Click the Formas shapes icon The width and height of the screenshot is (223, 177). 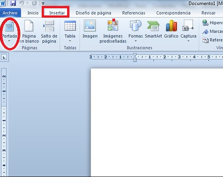(x=136, y=26)
